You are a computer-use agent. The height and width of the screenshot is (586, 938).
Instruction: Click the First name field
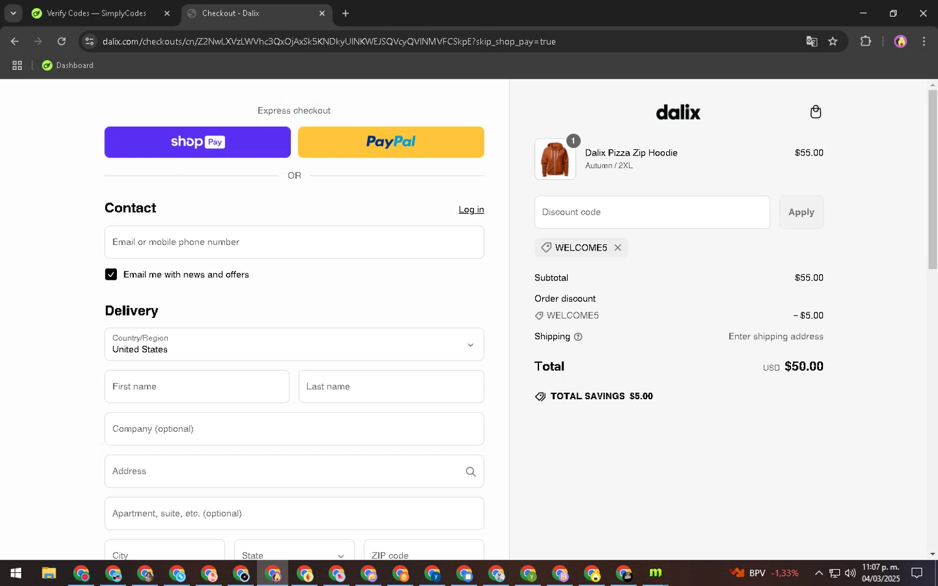point(197,386)
